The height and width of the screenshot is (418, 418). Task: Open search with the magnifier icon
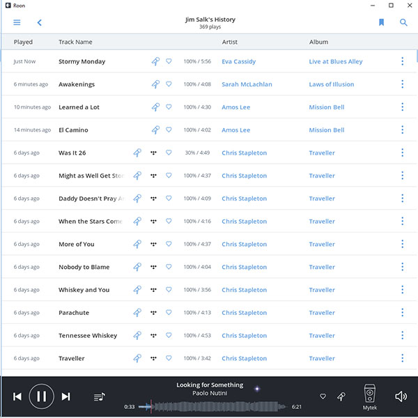click(403, 22)
